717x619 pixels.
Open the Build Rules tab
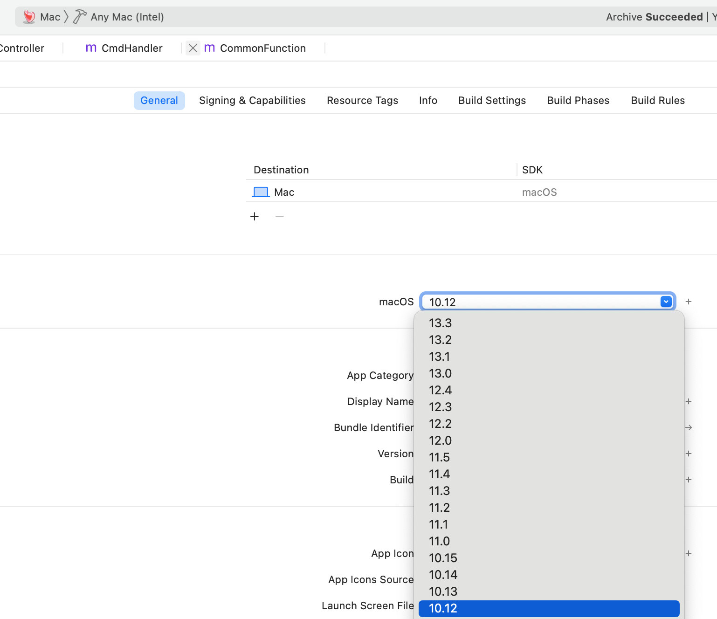tap(658, 101)
